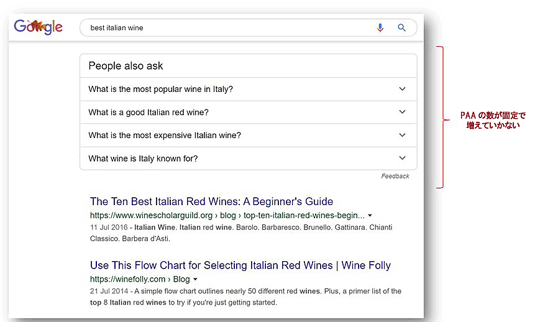Open 'The Ten Best Italian Red Wines' result
The height and width of the screenshot is (322, 540).
pos(211,201)
